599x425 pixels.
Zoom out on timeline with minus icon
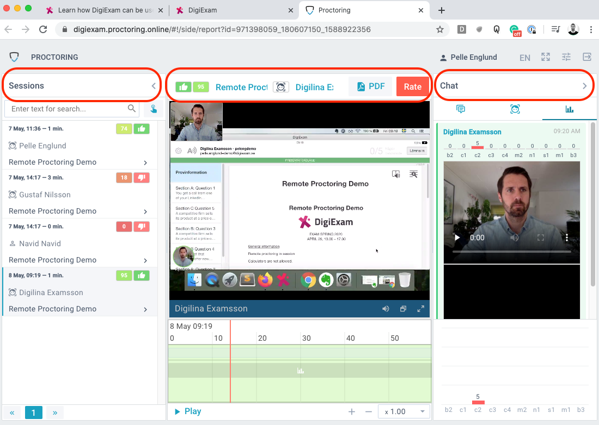tap(368, 411)
